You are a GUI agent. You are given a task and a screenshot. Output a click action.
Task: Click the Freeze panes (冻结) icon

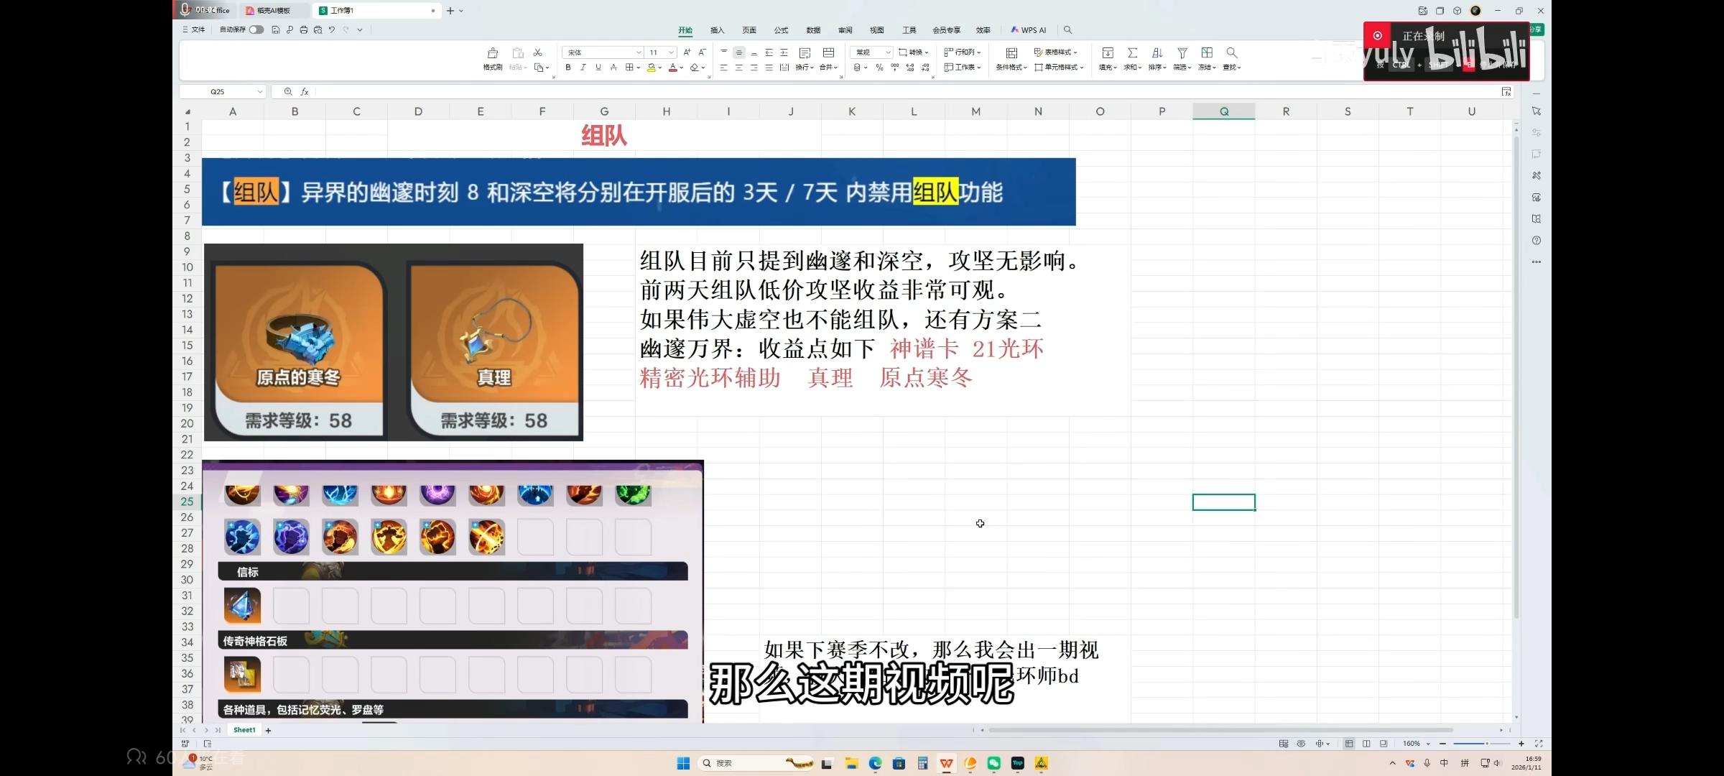tap(1207, 53)
